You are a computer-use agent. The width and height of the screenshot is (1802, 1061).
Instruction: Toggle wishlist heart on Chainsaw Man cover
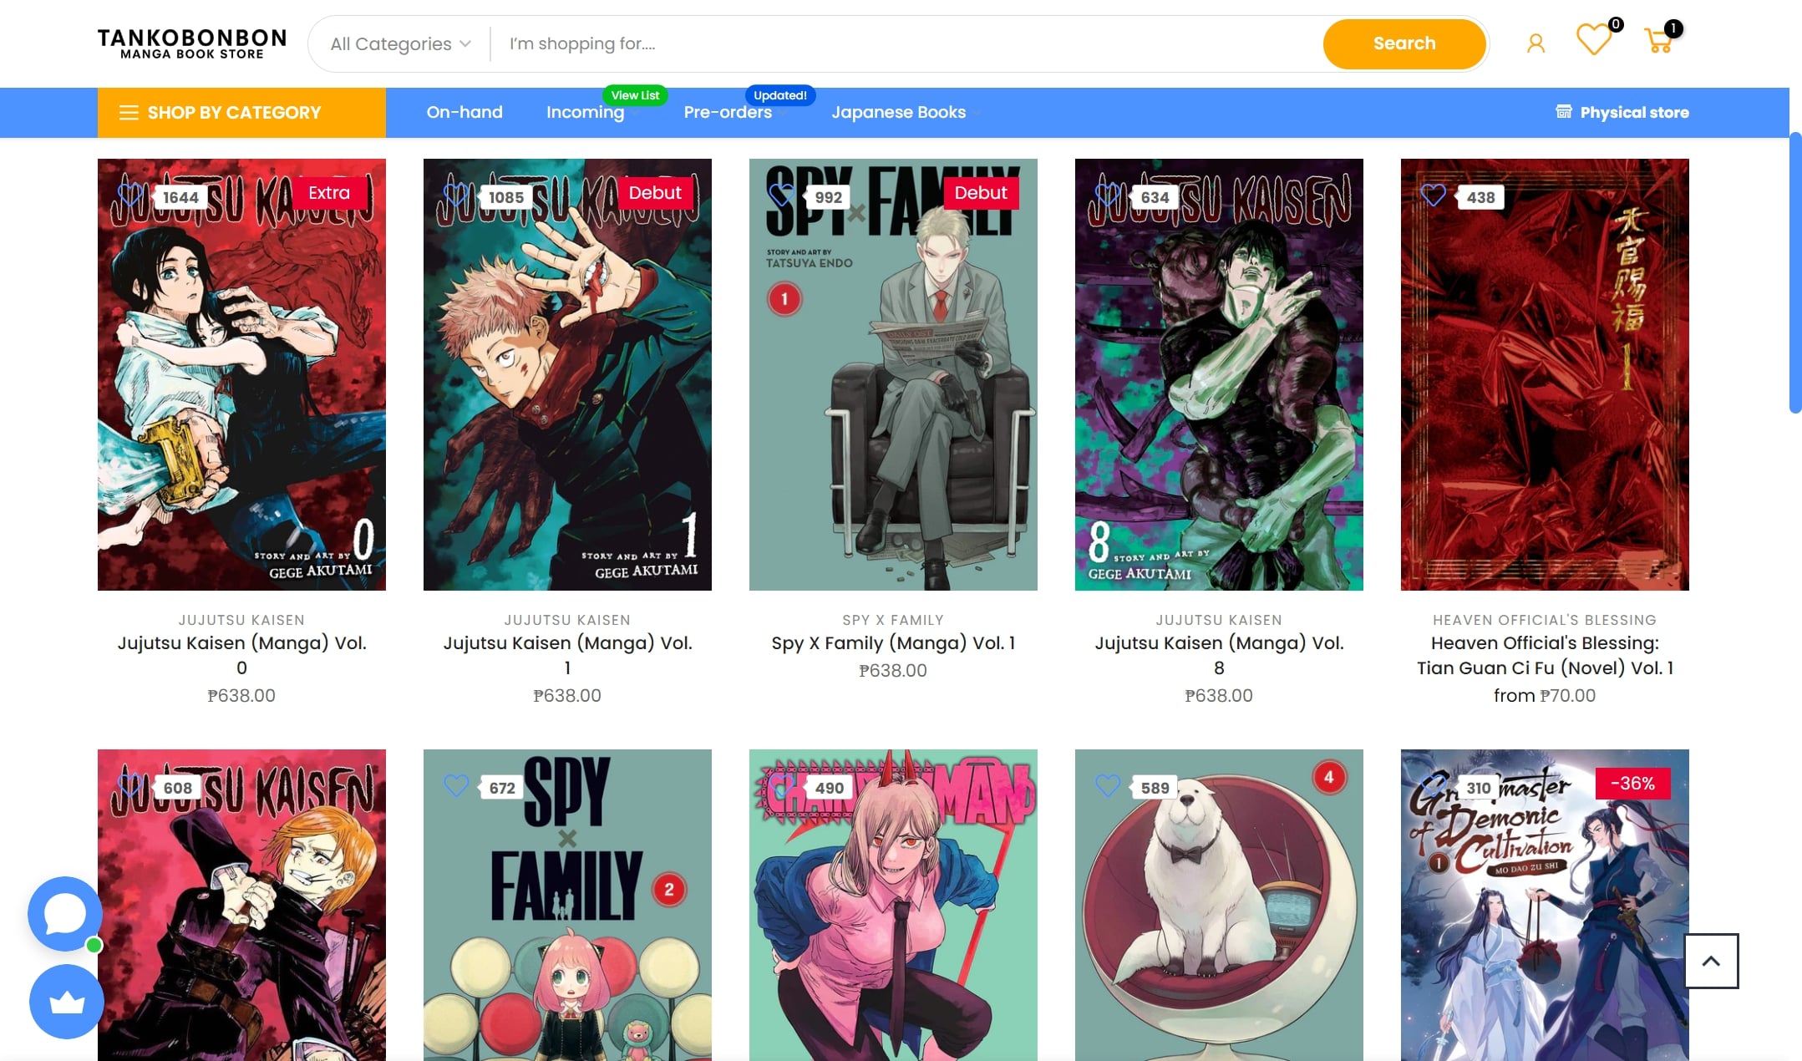tap(781, 786)
